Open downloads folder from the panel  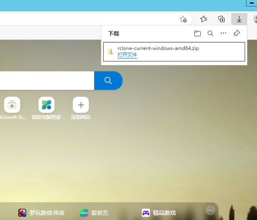point(197,33)
